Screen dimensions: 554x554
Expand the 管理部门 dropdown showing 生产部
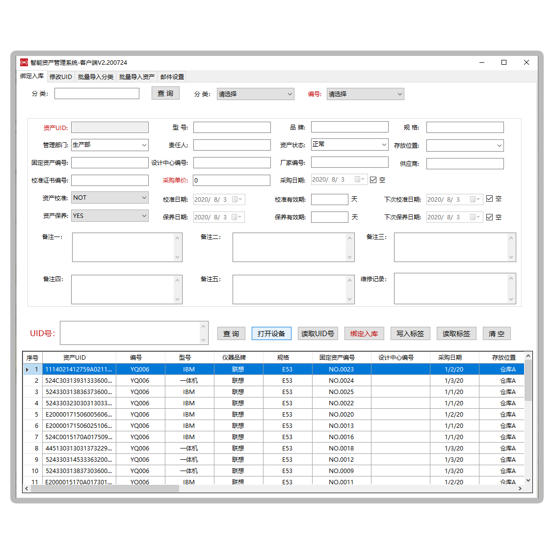(x=144, y=145)
